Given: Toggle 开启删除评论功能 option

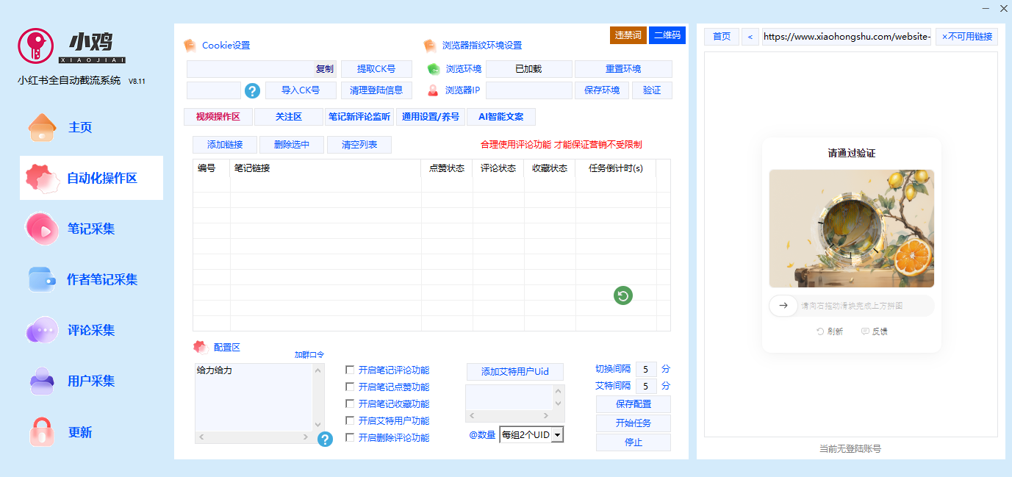Looking at the screenshot, I should coord(350,437).
